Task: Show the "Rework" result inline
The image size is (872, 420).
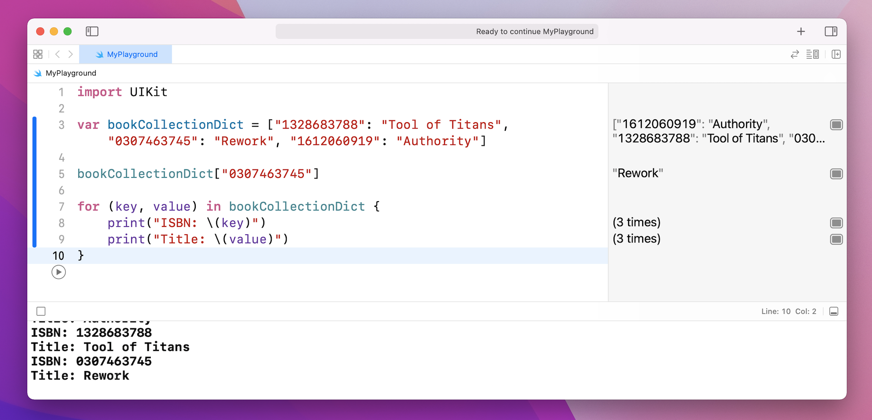Action: 836,174
